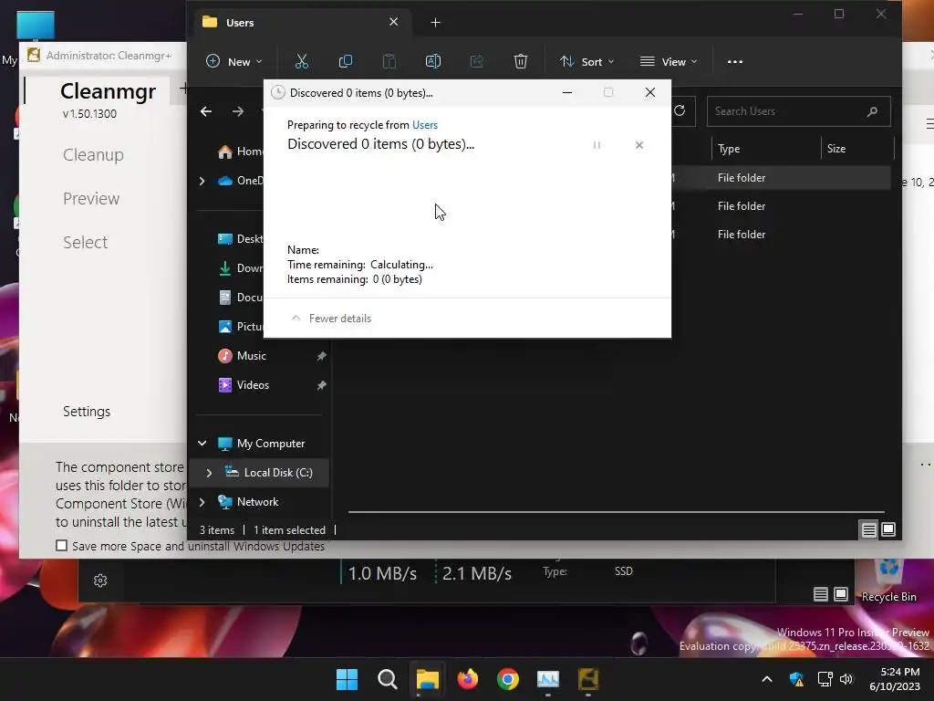Select the Users tab in Explorer
Viewport: 934px width, 701px height.
(x=303, y=23)
